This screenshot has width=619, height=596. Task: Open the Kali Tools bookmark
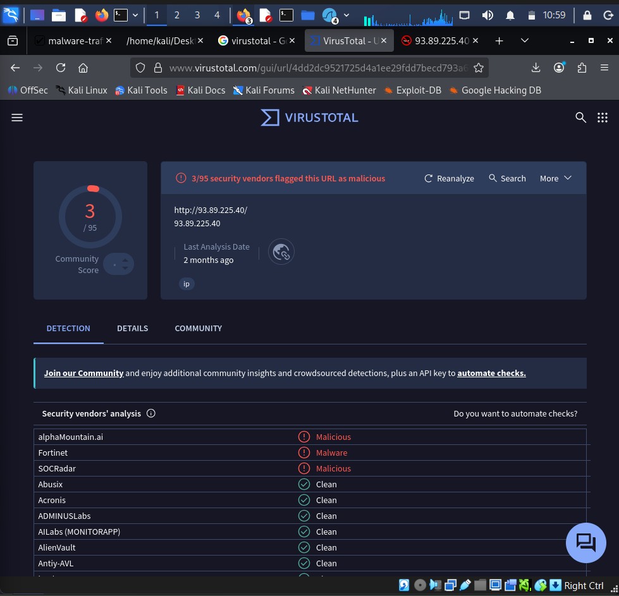(x=141, y=90)
